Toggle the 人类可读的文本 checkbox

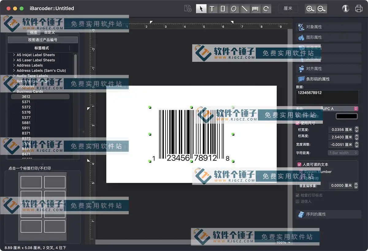300,164
